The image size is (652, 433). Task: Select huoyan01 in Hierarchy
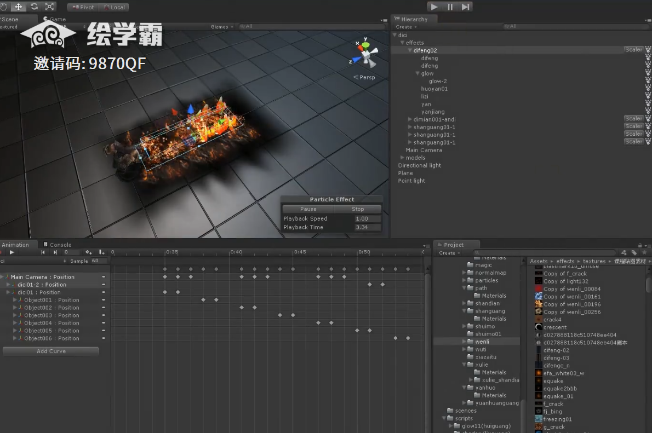click(x=434, y=89)
